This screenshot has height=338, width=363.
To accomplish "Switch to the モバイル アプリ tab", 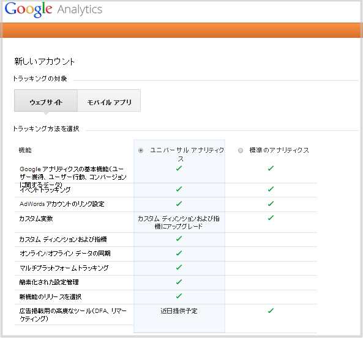I will pos(109,101).
